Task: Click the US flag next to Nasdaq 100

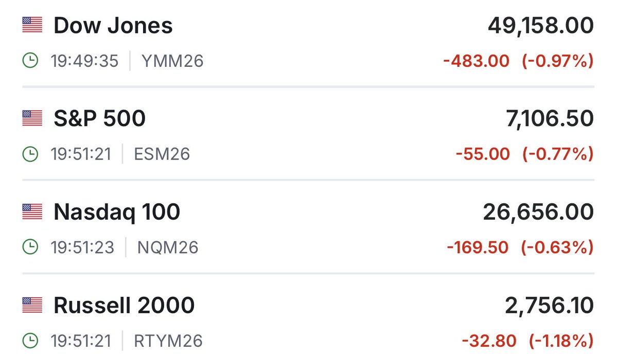Action: pos(32,212)
